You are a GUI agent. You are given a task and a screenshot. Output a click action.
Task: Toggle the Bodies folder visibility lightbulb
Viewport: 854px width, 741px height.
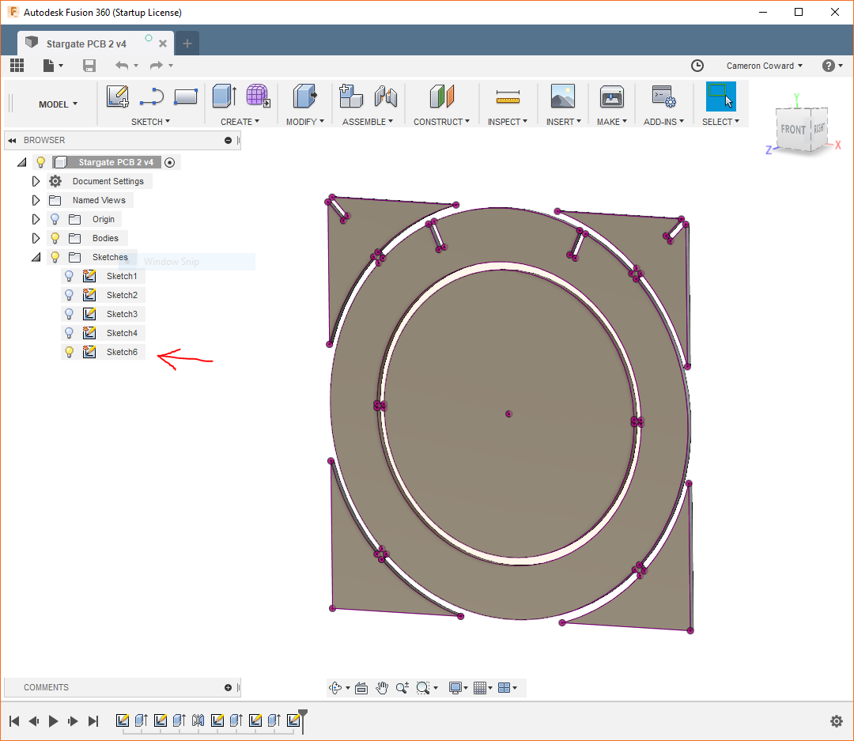(x=55, y=238)
